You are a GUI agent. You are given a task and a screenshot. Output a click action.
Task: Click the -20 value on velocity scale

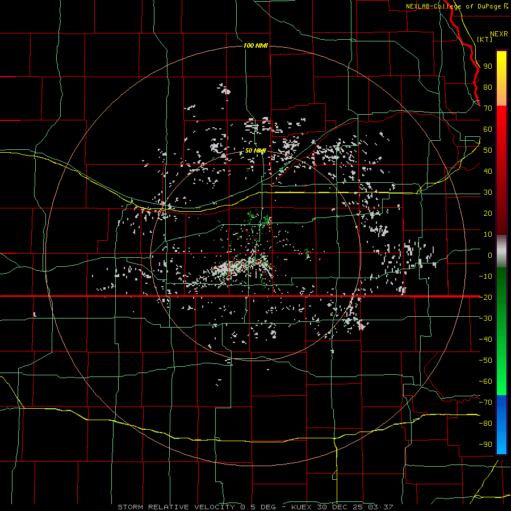coord(485,297)
